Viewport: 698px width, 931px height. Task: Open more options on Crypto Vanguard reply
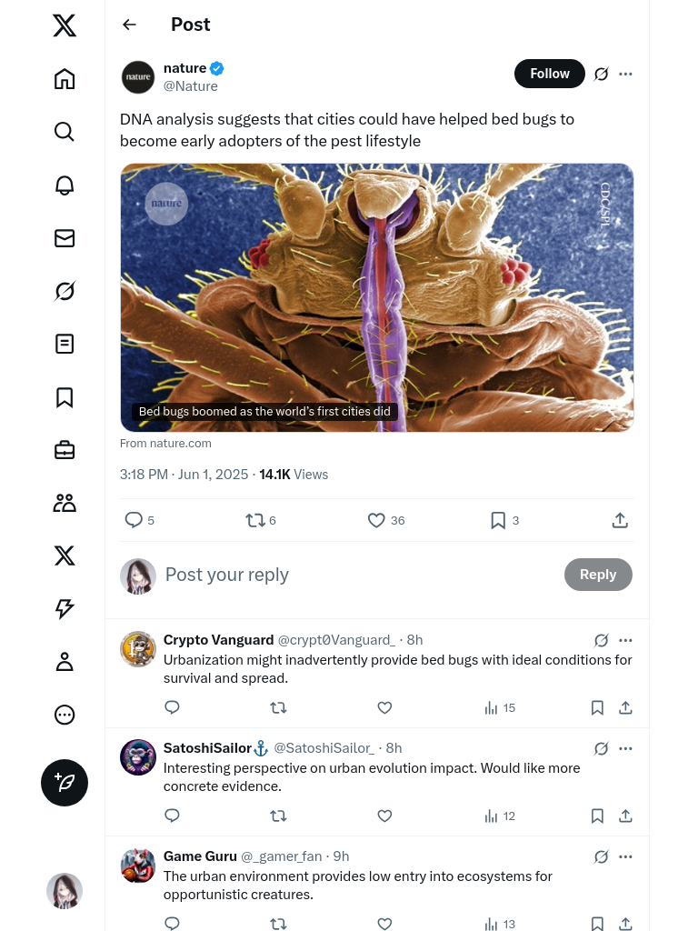click(x=625, y=640)
